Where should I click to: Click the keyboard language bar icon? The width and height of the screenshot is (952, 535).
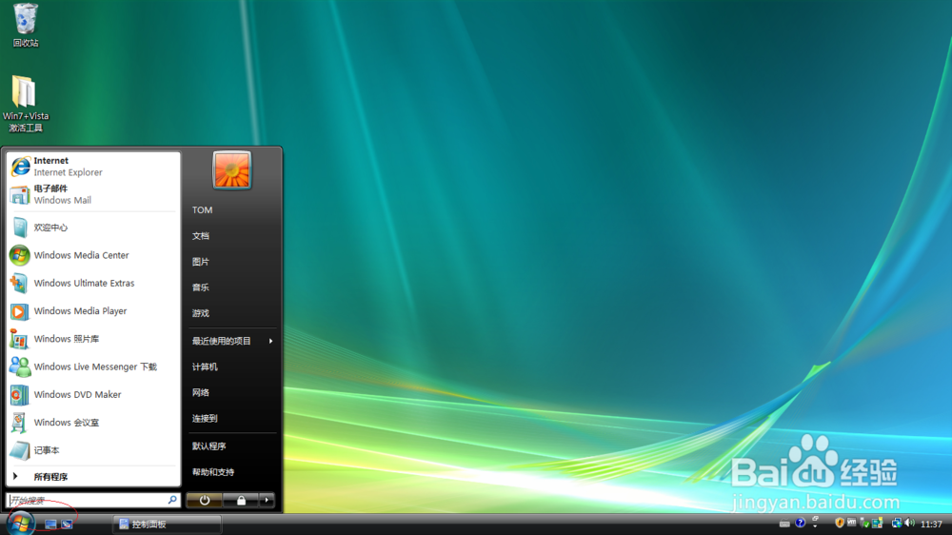(x=784, y=523)
